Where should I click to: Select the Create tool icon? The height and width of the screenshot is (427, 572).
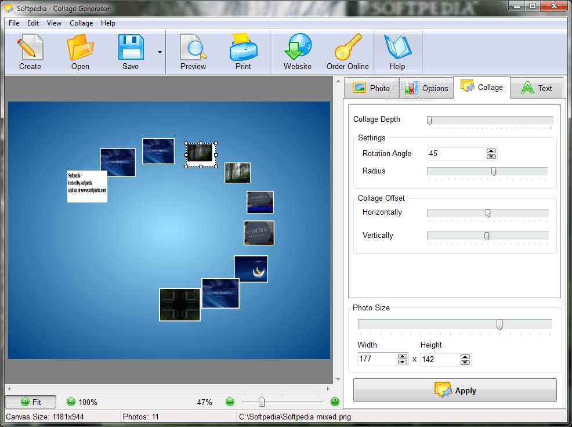(x=30, y=51)
